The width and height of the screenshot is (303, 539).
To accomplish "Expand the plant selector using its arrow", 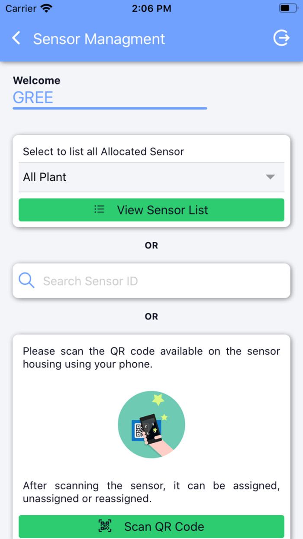I will [270, 177].
